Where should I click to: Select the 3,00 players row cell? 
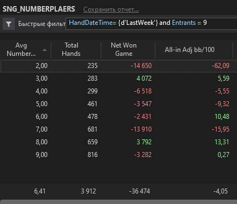41,79
